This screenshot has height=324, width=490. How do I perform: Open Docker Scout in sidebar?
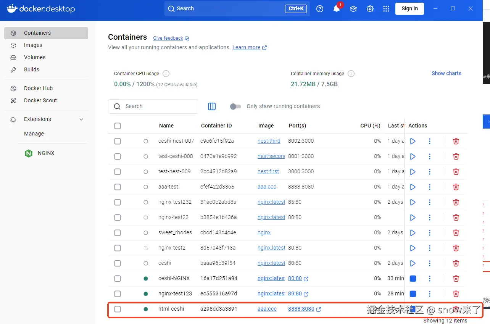[46, 101]
